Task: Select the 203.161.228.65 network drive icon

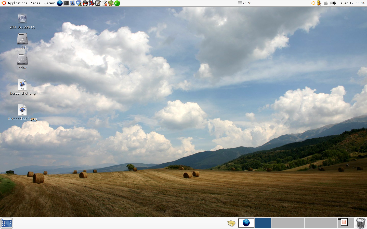Action: (x=22, y=19)
